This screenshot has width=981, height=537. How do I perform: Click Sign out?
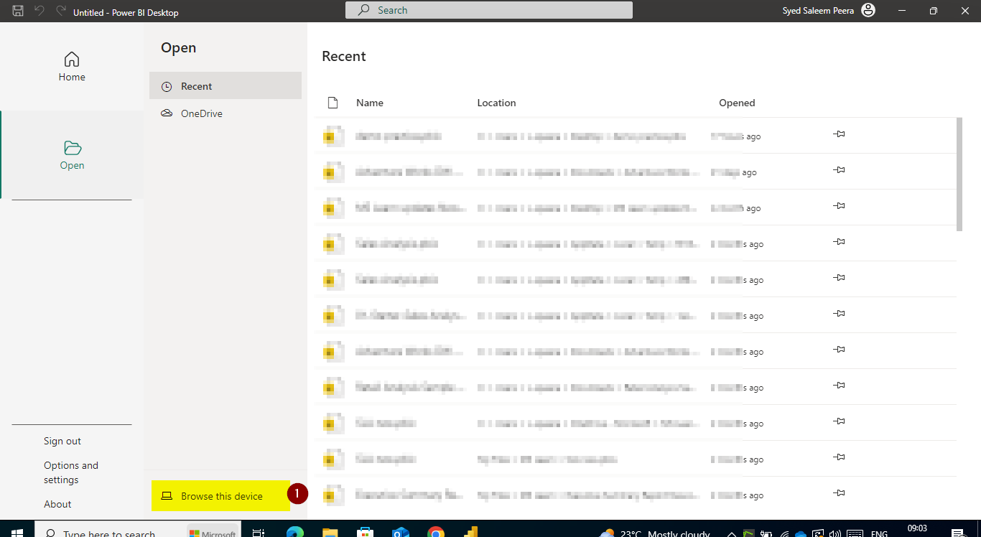click(62, 441)
